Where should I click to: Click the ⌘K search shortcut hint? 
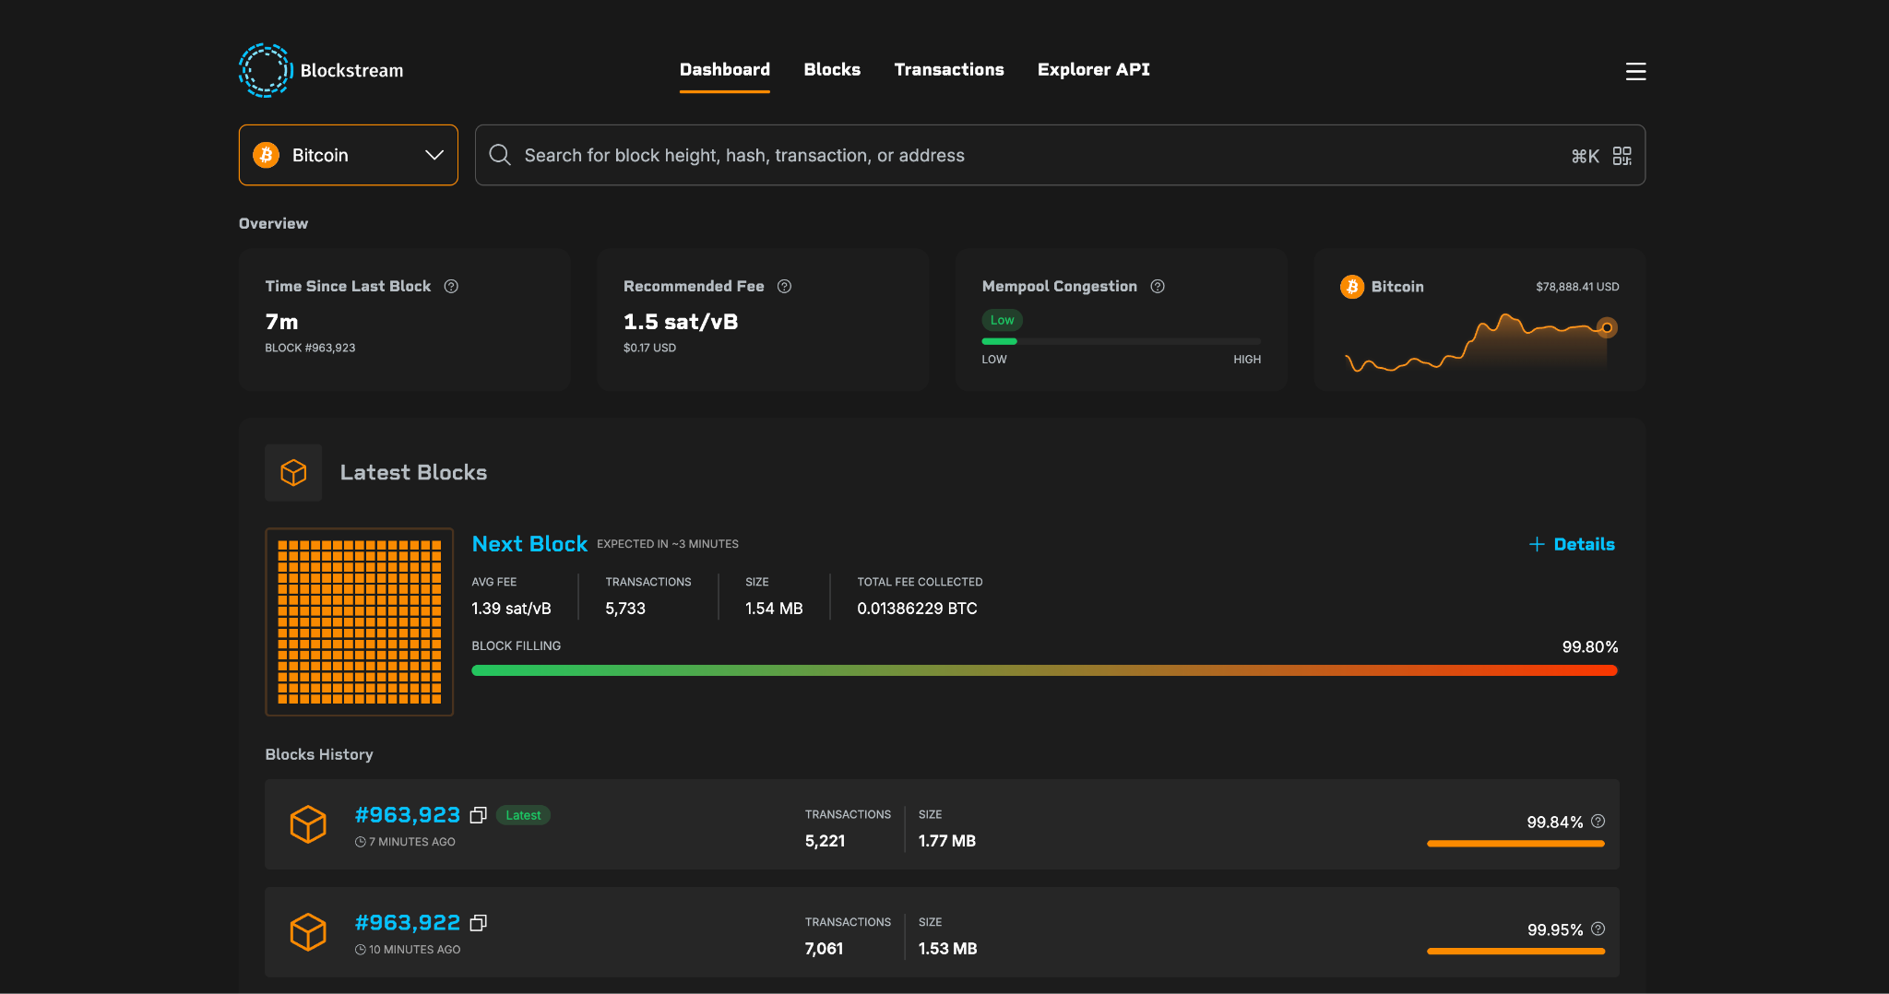pyautogui.click(x=1586, y=157)
